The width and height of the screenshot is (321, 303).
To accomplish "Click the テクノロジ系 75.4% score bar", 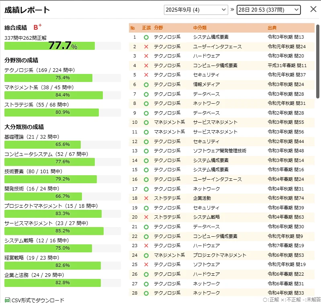I will coord(63,78).
